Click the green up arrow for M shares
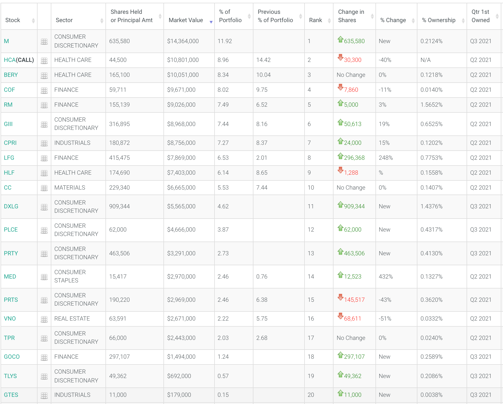This screenshot has height=404, width=503. 340,40
